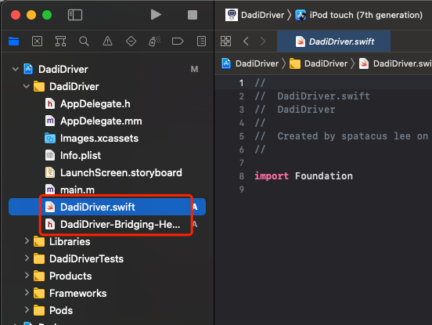This screenshot has width=432, height=325.
Task: Open the Project navigator folder icon
Action: click(x=14, y=42)
